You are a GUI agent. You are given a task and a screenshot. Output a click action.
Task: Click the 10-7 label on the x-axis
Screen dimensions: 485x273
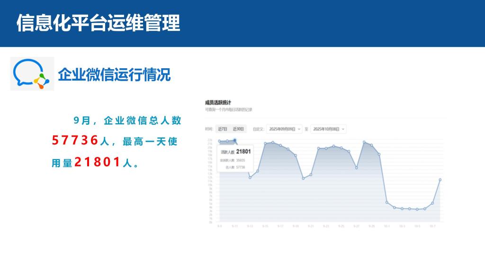[432, 226]
